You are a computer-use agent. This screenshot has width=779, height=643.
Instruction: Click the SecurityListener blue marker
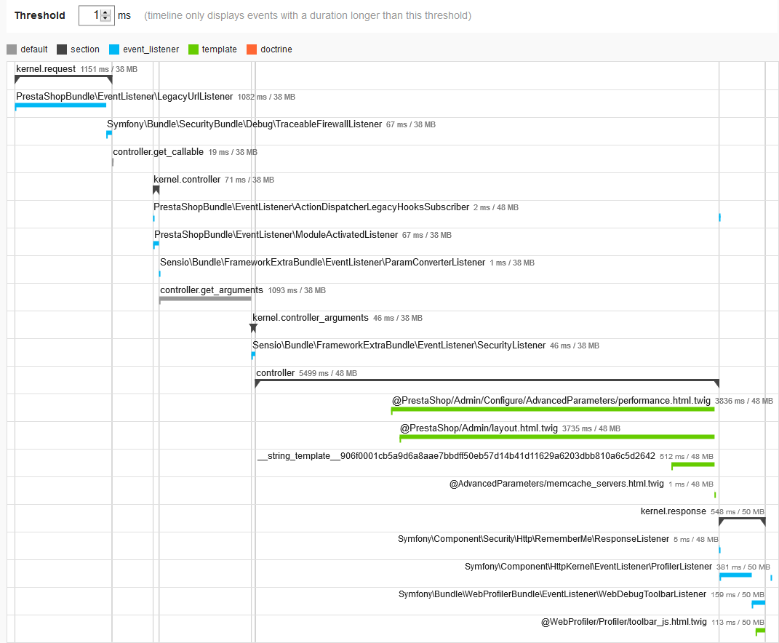[x=253, y=355]
